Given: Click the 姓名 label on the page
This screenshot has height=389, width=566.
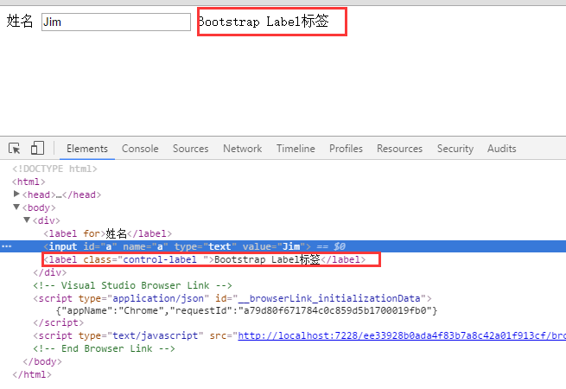Looking at the screenshot, I should coord(20,22).
